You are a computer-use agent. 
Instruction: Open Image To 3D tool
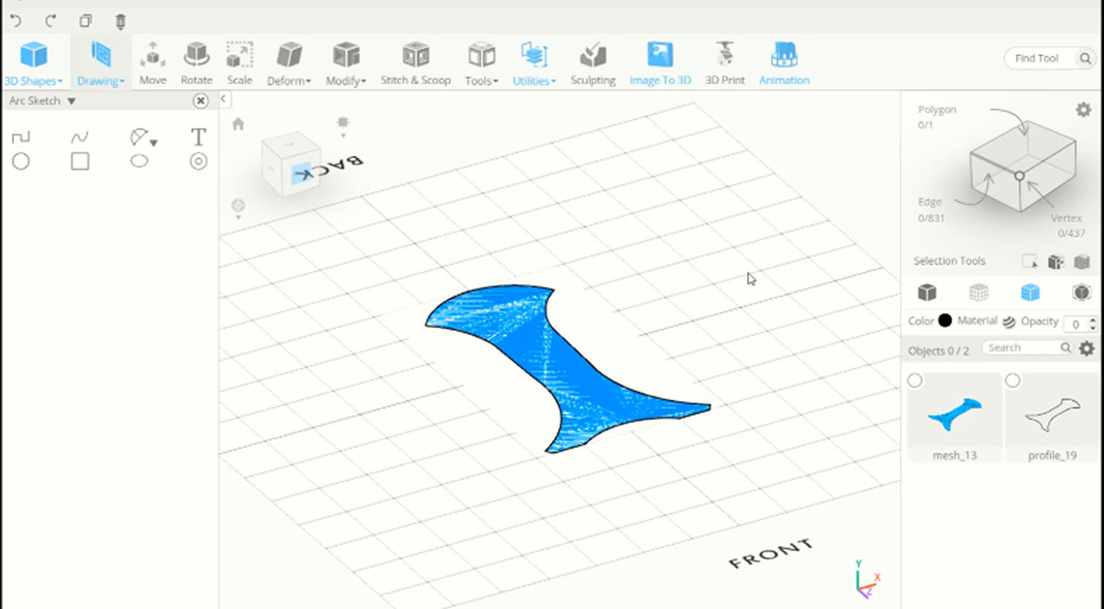(660, 64)
